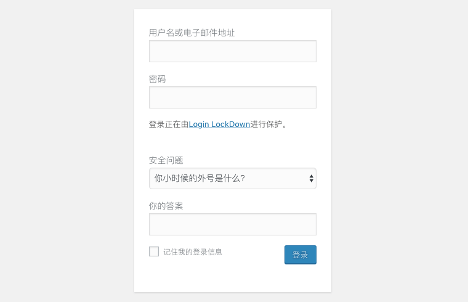Click the 密码 label text

(x=157, y=79)
